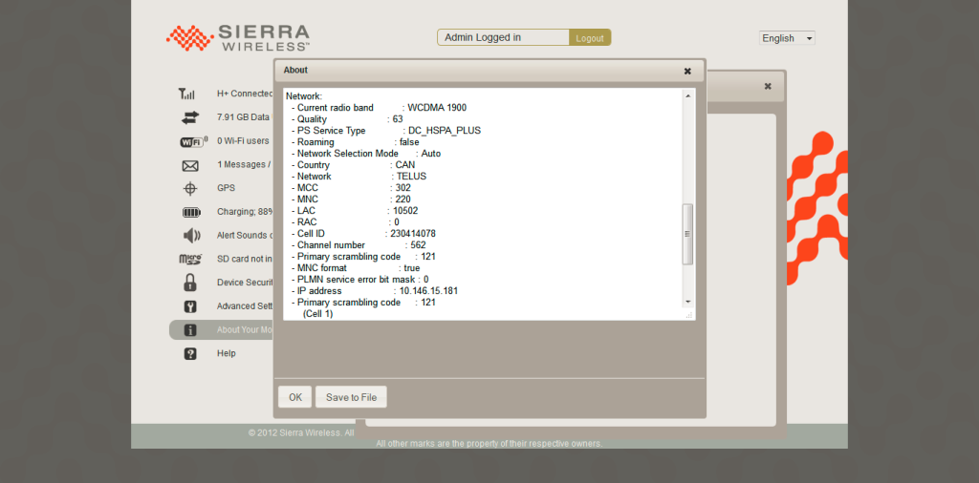Click the Sierra Wireless logo
Screen dimensions: 979x483
tap(238, 38)
